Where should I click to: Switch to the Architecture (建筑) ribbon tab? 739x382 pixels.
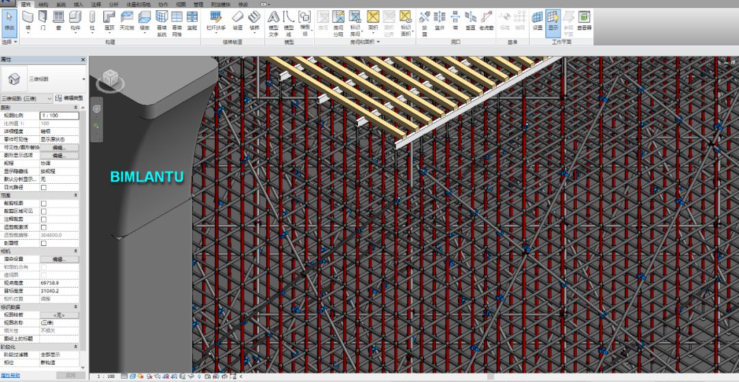[25, 4]
